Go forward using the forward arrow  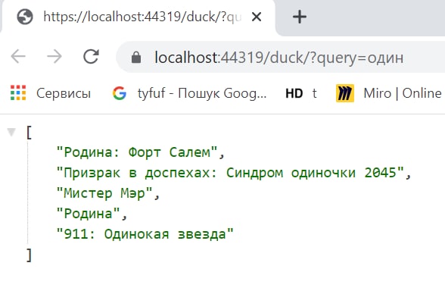tap(54, 57)
